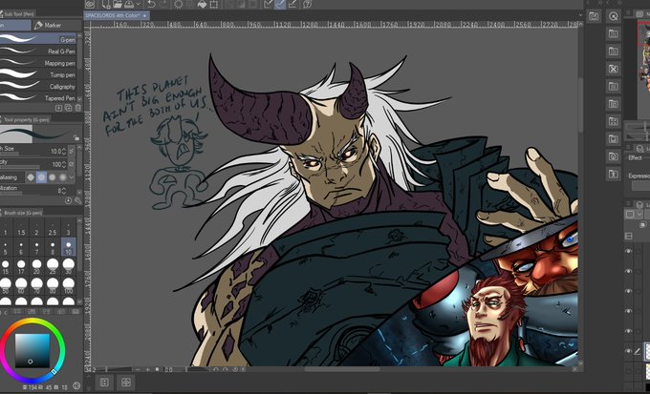Image resolution: width=650 pixels, height=394 pixels.
Task: Click the left square button below the canvas
Action: [x=104, y=383]
